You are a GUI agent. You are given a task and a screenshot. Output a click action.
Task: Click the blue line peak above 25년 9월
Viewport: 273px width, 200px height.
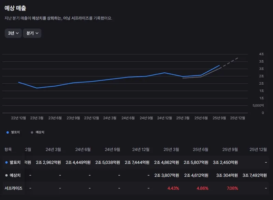tap(219, 66)
